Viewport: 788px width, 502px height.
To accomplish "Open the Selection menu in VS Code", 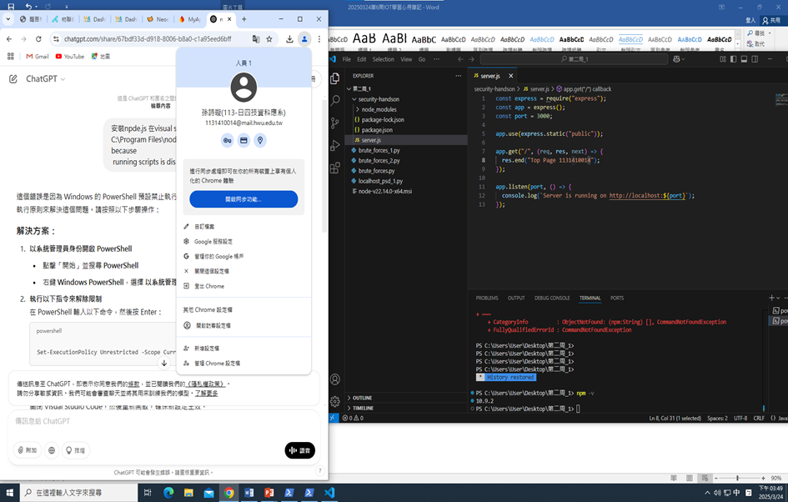I will pyautogui.click(x=383, y=59).
